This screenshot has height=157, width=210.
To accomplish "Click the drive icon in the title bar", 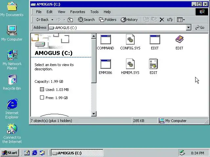I will (33, 5).
